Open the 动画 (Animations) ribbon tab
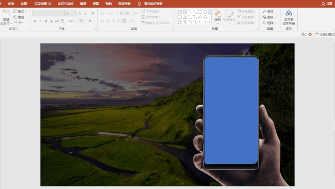335x189 pixels. tap(24, 4)
